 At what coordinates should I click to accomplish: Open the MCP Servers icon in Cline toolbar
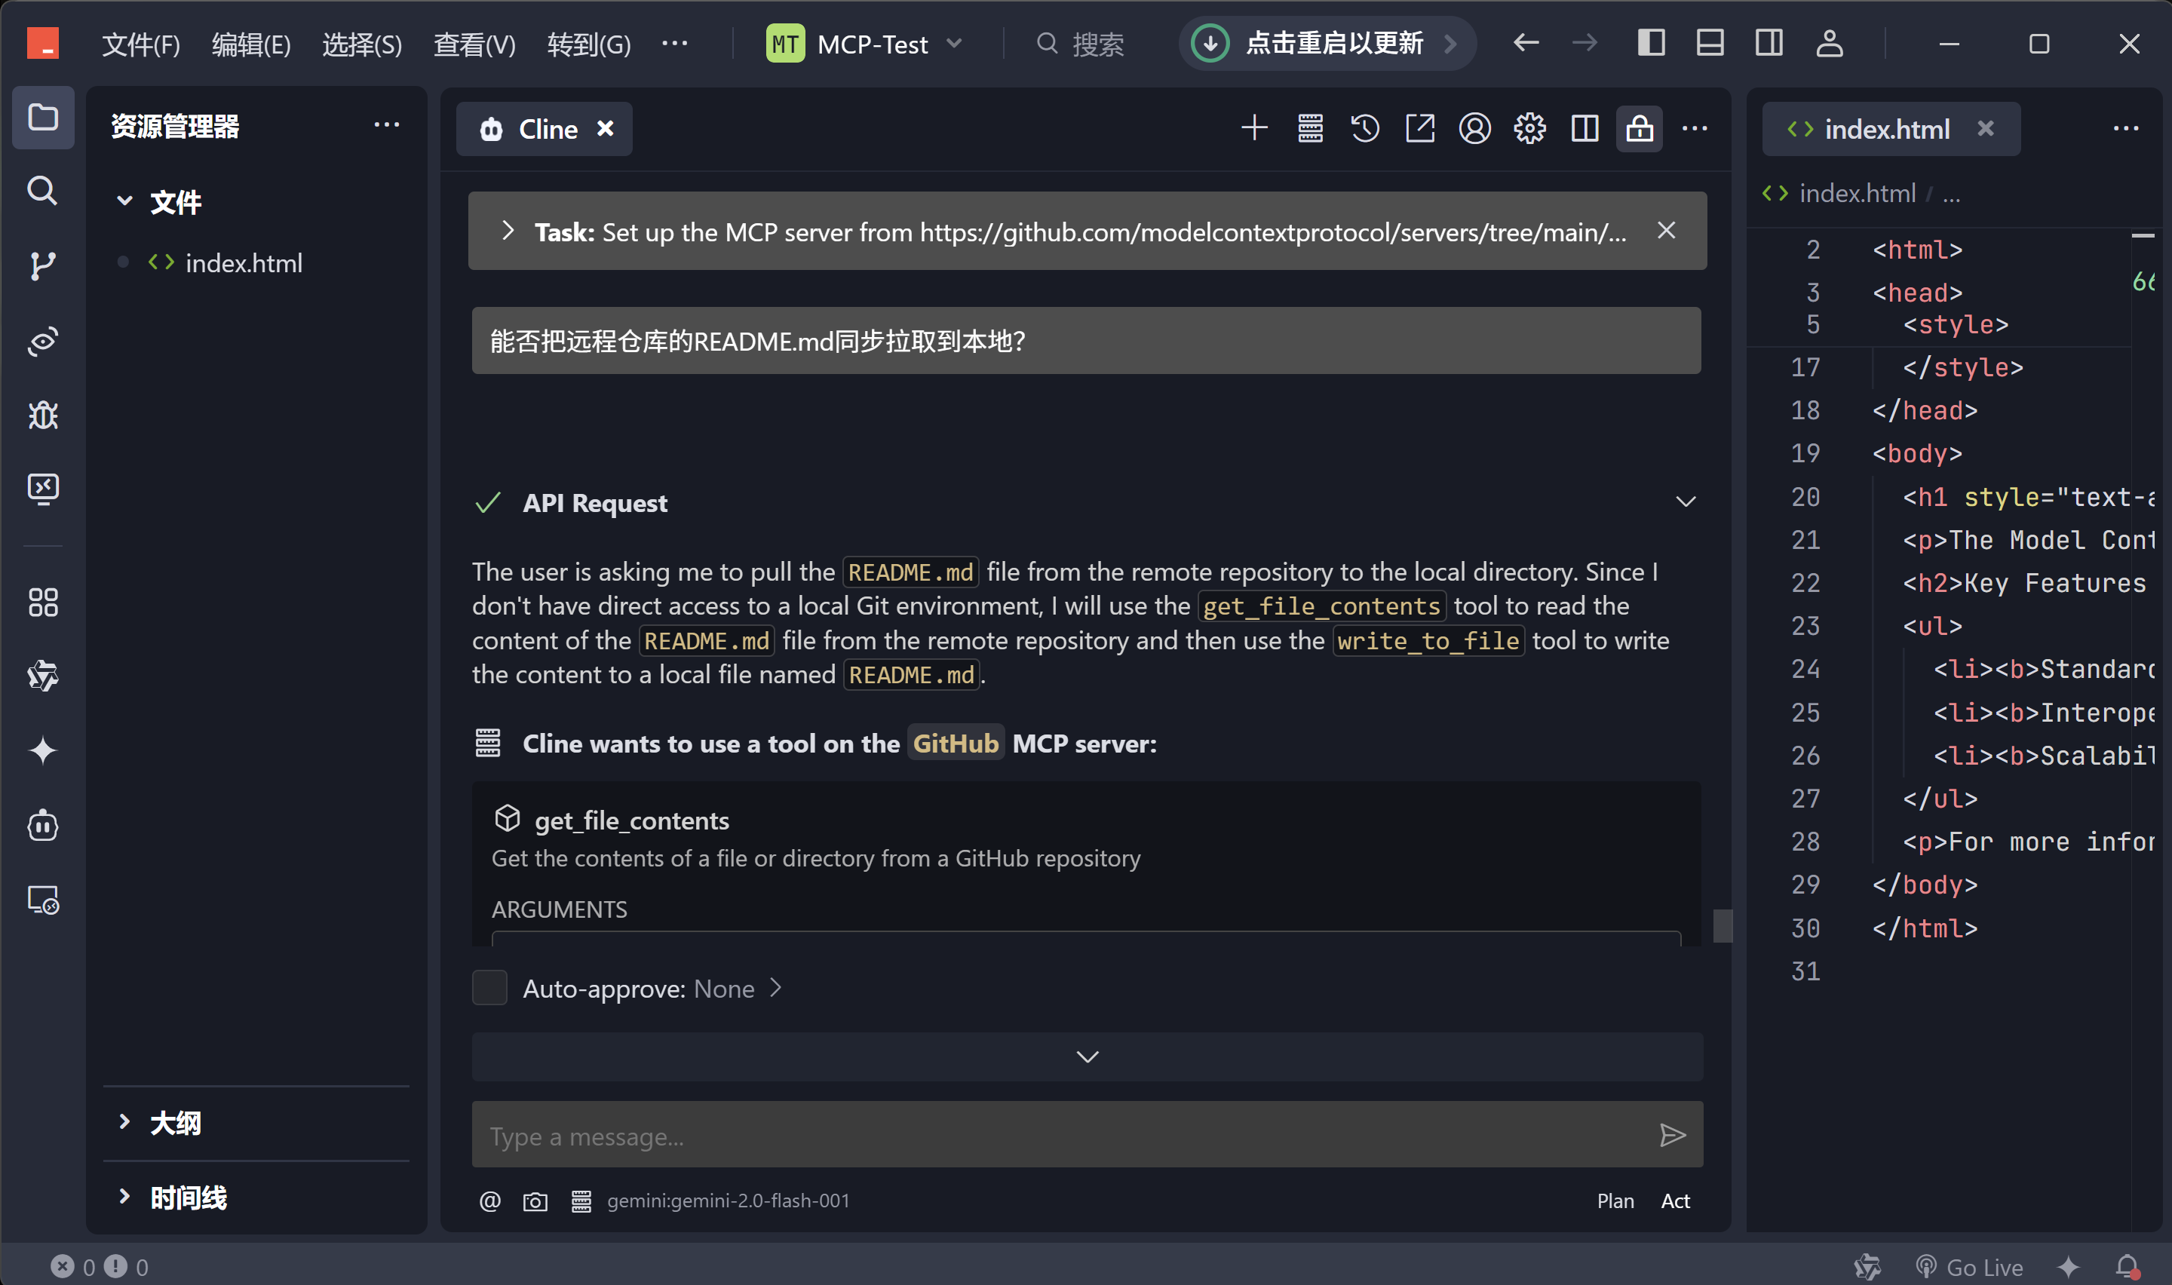pos(1310,129)
